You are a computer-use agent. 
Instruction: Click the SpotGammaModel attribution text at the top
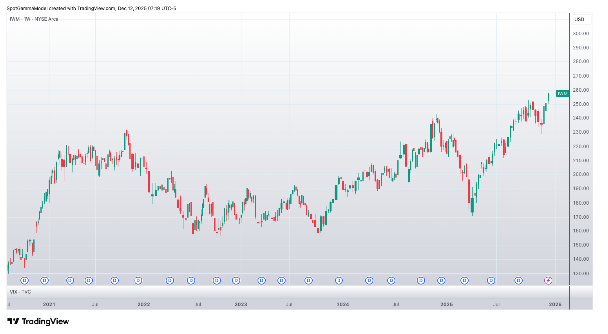(89, 8)
